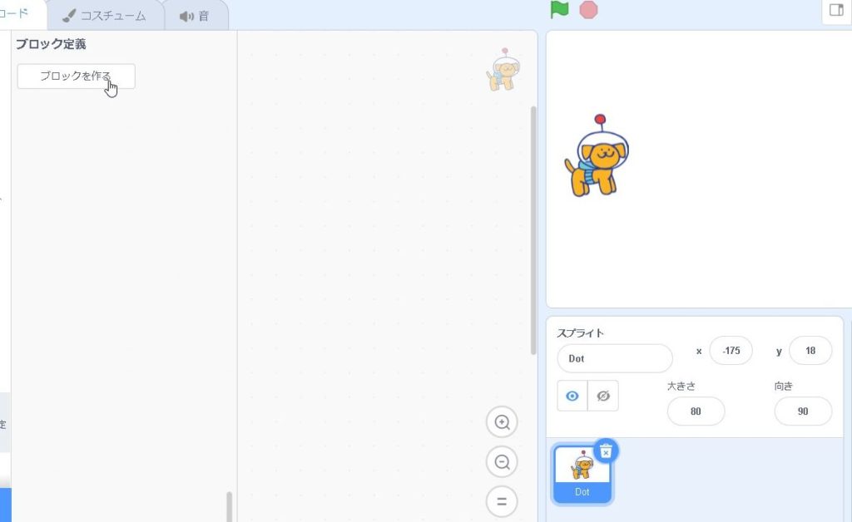Zoom in on the code workspace
Viewport: 852px width, 522px height.
(502, 422)
